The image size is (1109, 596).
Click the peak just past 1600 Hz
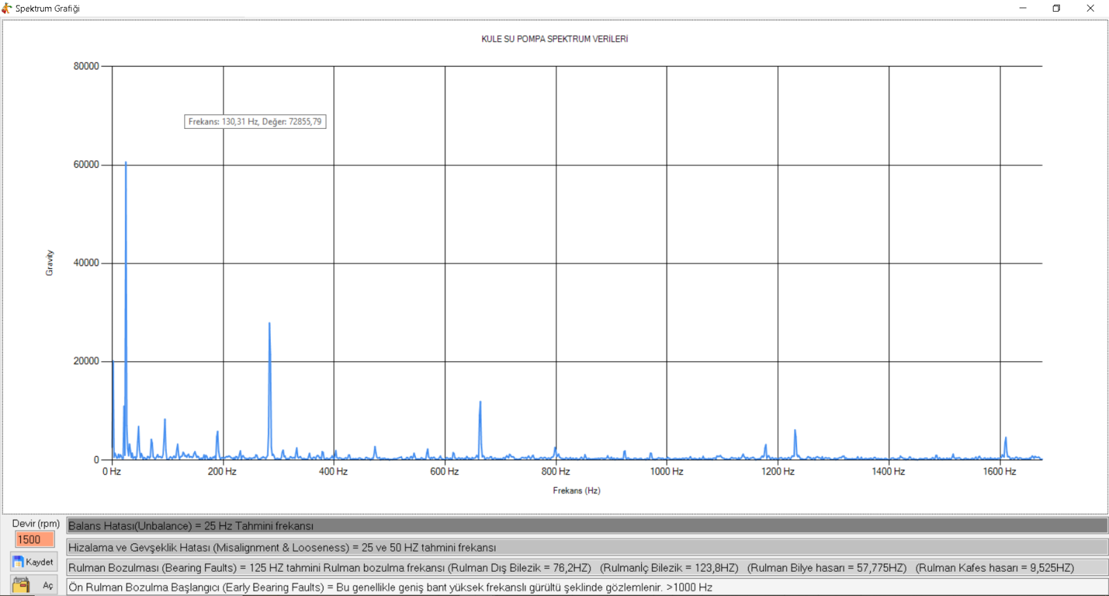click(x=1006, y=439)
